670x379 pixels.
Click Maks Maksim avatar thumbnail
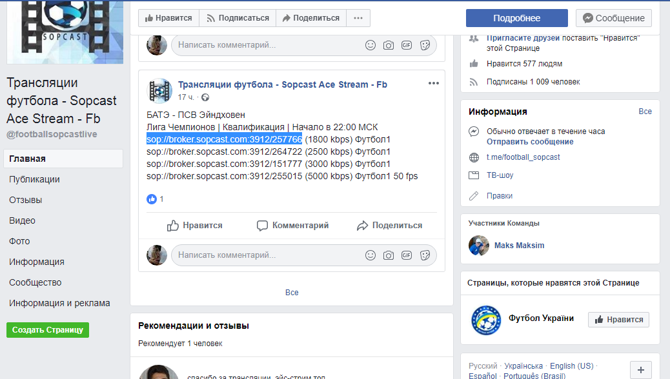[x=478, y=246]
